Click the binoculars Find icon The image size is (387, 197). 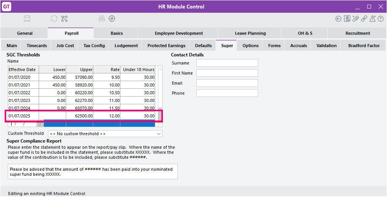(x=102, y=19)
